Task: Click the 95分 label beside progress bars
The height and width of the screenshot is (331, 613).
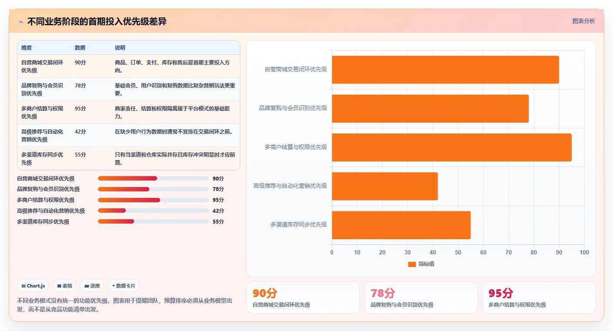Action: 218,200
